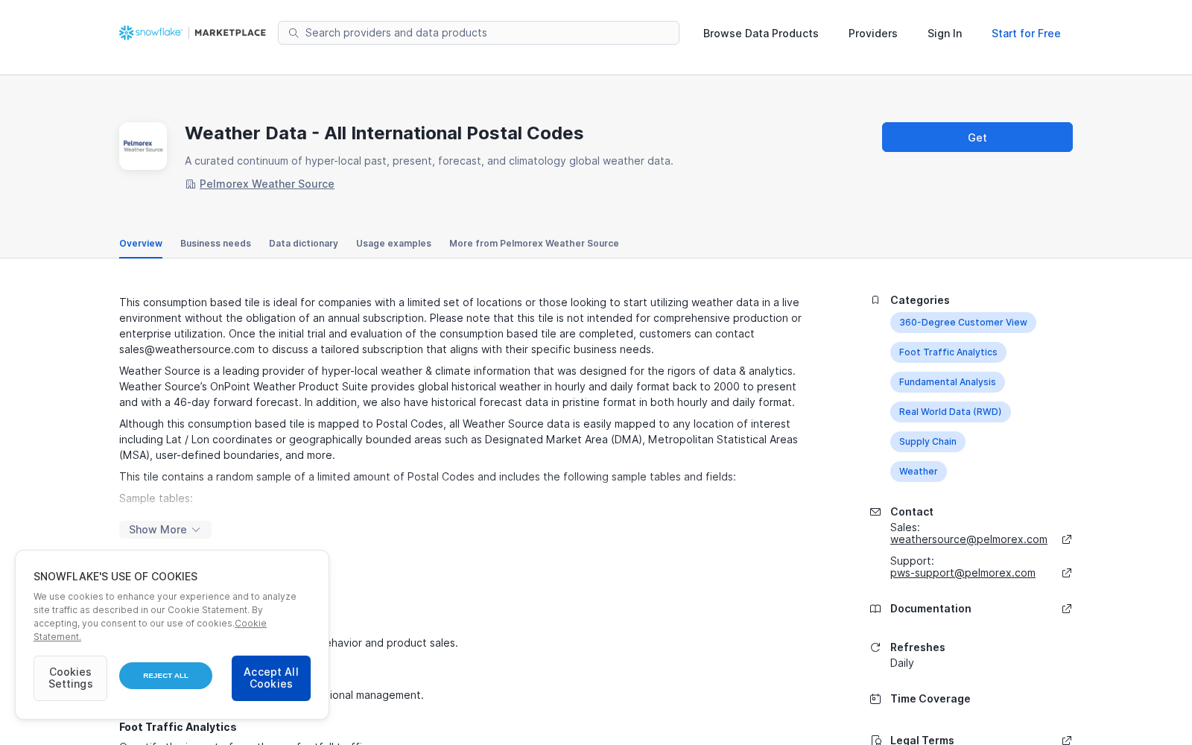This screenshot has height=745, width=1192.
Task: Open the Pelmorex Weather Source logo thumbnail
Action: [x=143, y=146]
